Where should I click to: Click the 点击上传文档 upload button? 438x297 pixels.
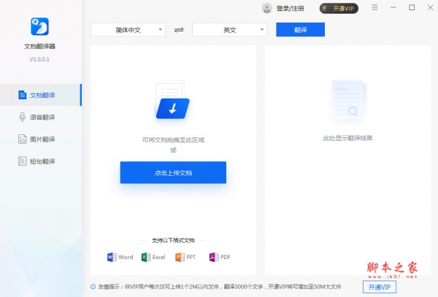pyautogui.click(x=173, y=172)
